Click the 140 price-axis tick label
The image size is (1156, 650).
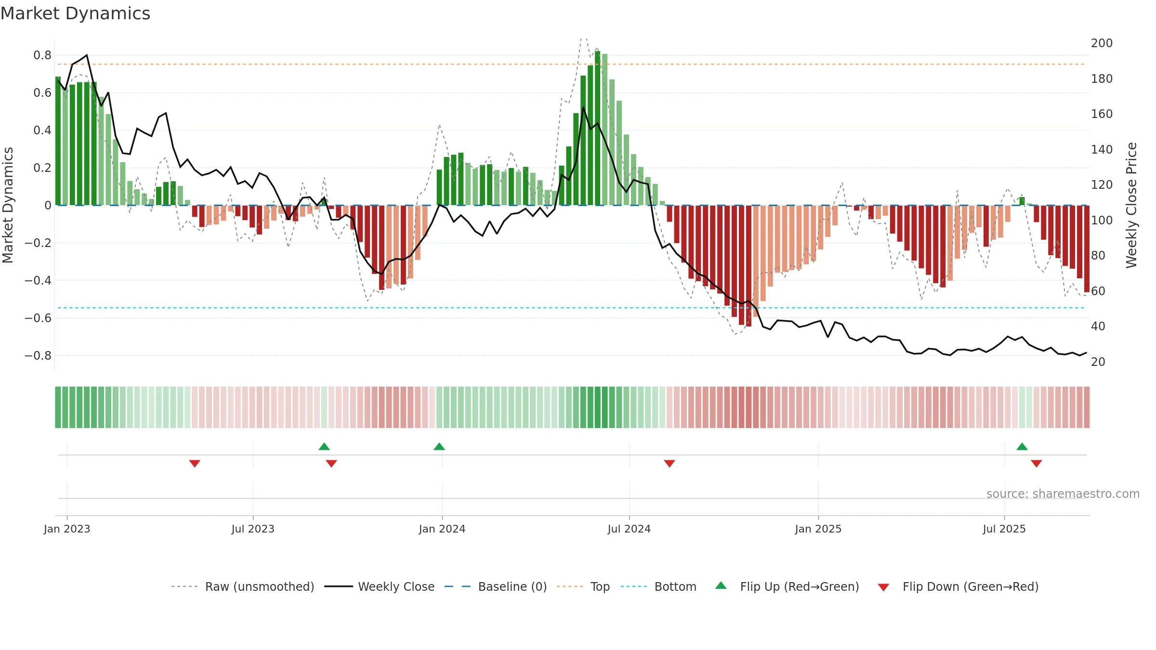[1102, 150]
